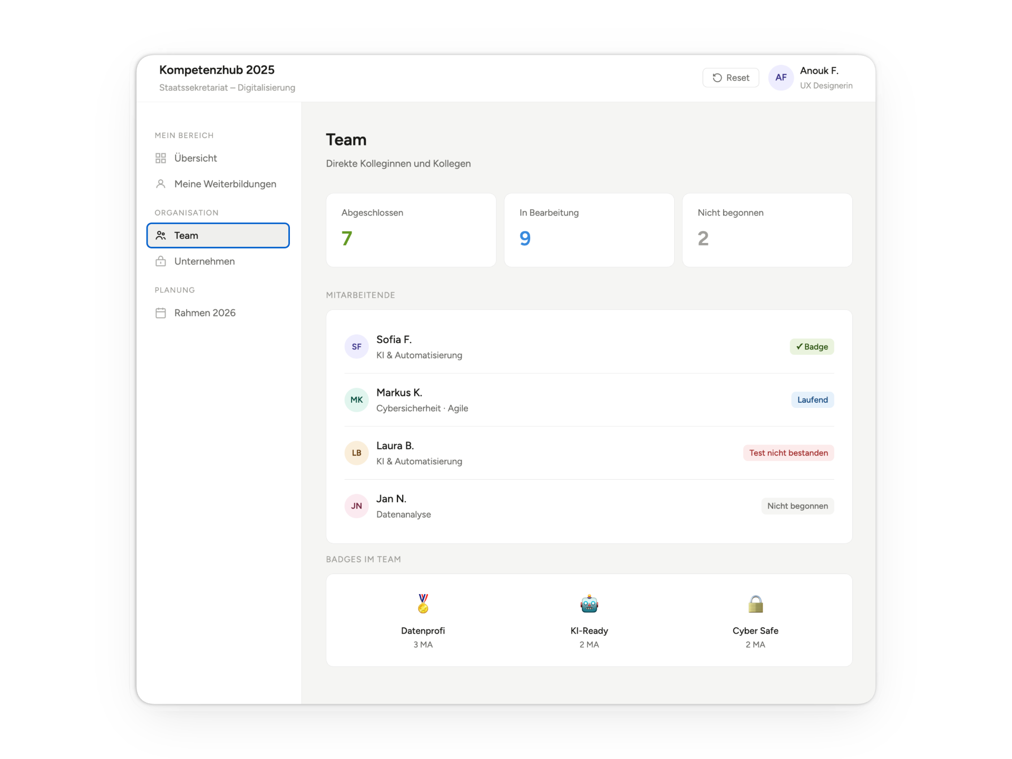The width and height of the screenshot is (1012, 759).
Task: Click the Datenanalyse text under Jan N.
Action: pos(404,514)
